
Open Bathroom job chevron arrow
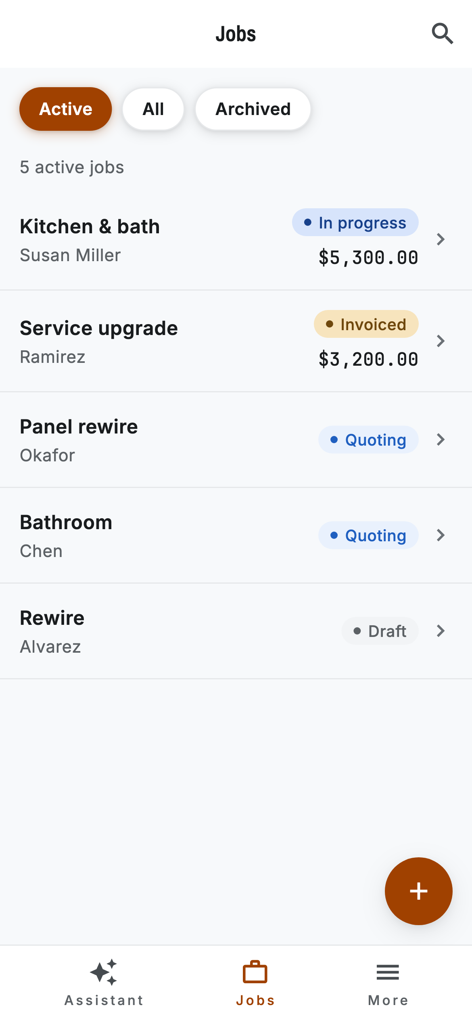pyautogui.click(x=441, y=535)
